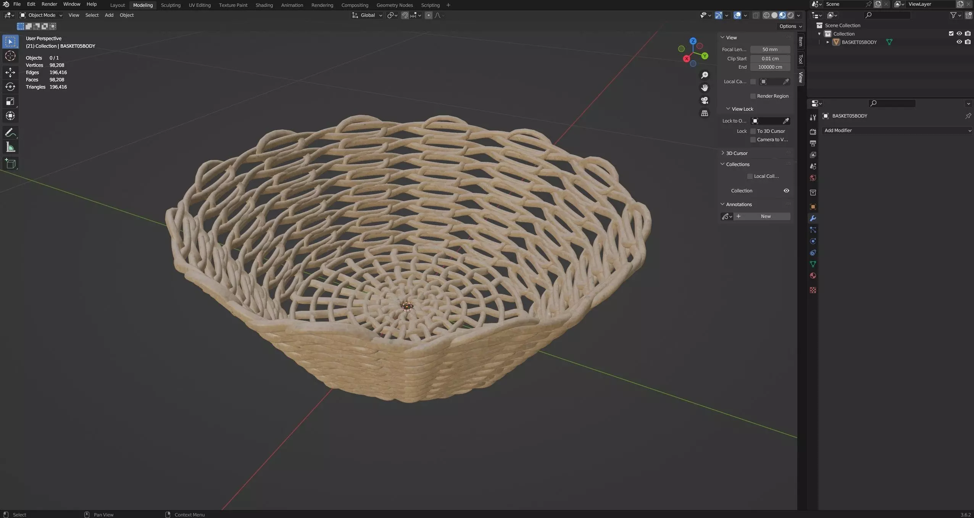
Task: Click the Focal Length 50 mm field
Action: (770, 50)
